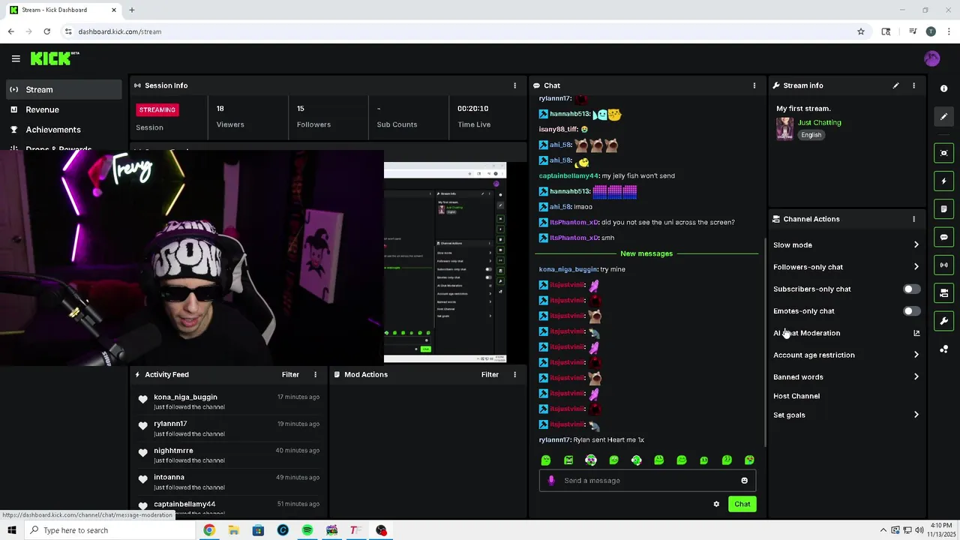960x540 pixels.
Task: Bookmark this page with star icon
Action: tap(861, 31)
